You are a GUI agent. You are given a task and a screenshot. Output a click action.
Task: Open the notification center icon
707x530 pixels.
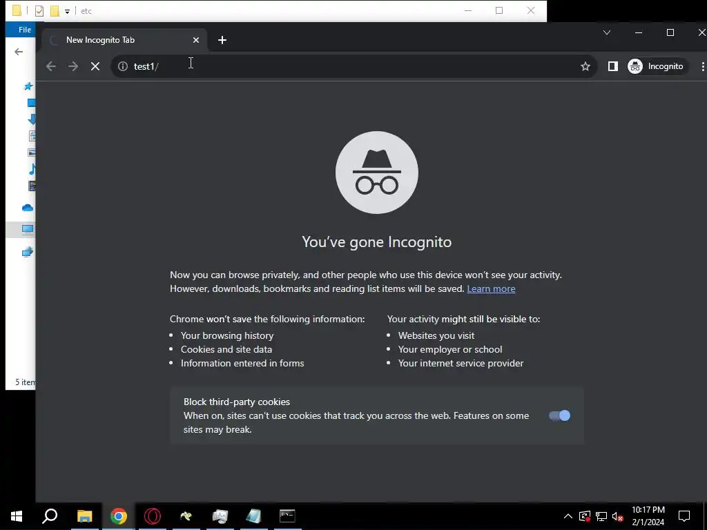pos(684,516)
